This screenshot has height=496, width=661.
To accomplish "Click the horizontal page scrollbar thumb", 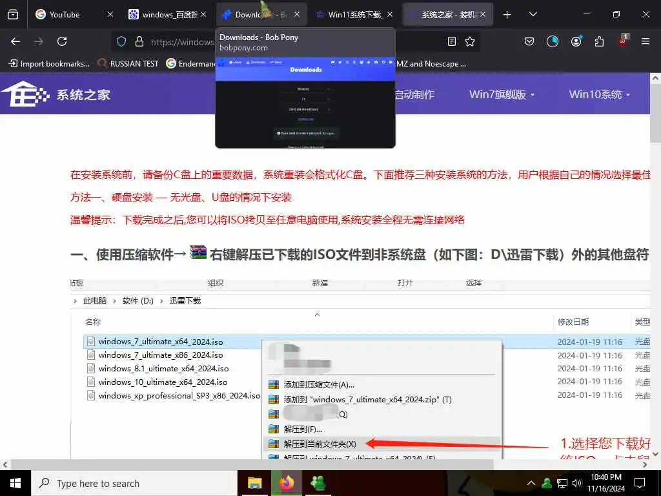I will tap(252, 464).
